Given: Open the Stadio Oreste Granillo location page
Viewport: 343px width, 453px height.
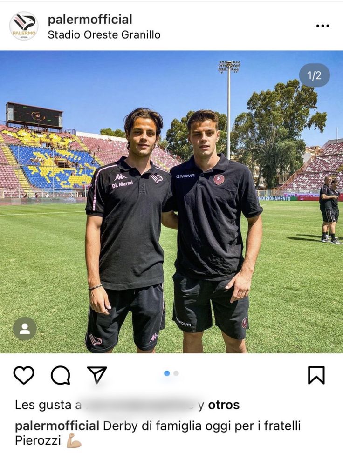Looking at the screenshot, I should point(104,34).
